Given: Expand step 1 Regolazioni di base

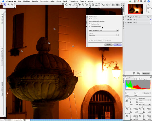Looking at the screenshot, I should point(126,17).
